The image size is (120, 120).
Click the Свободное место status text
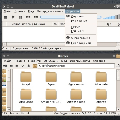(x=85, y=113)
